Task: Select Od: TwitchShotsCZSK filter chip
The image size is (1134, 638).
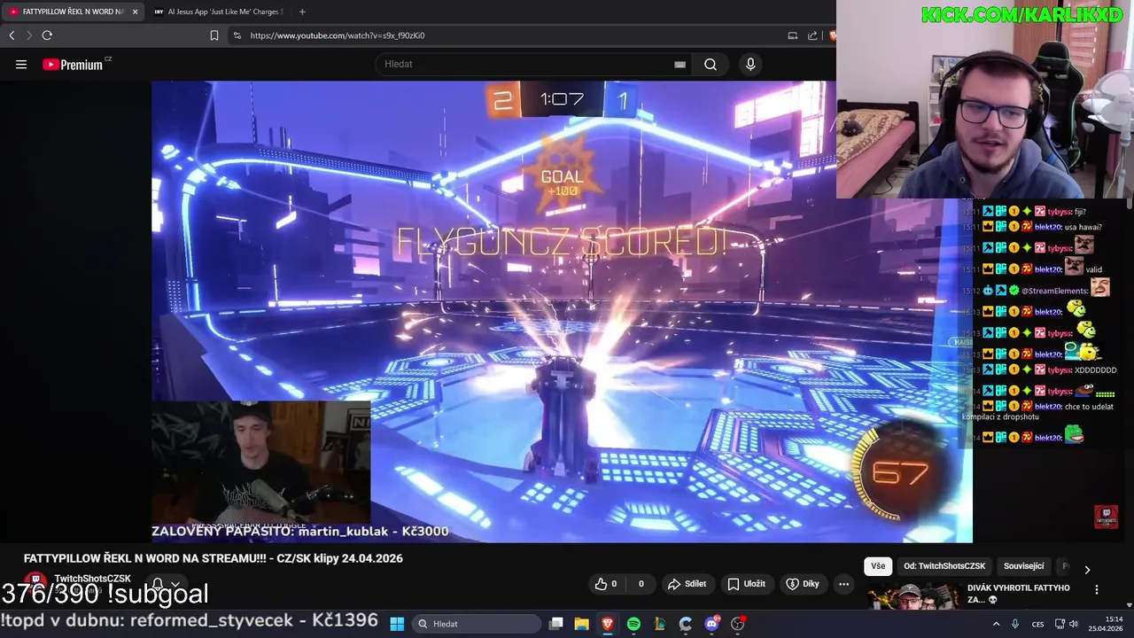Action: click(x=944, y=566)
